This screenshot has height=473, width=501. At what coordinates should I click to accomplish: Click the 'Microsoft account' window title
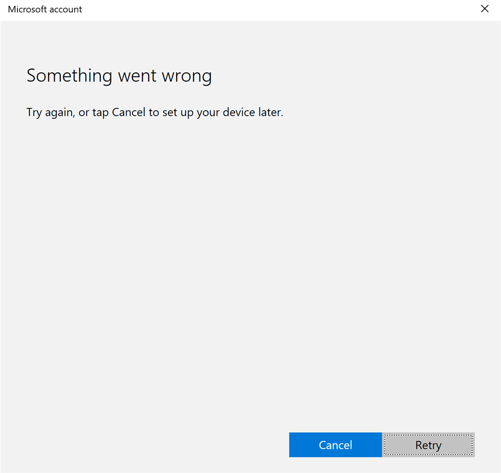point(45,9)
